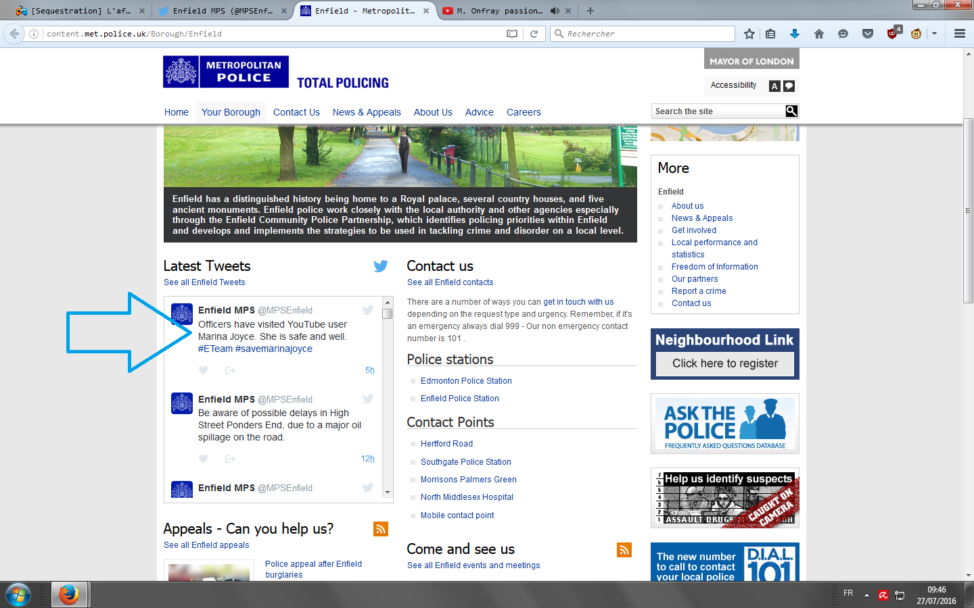Click the tweet widget scrollbar thumb
The height and width of the screenshot is (608, 974).
(388, 313)
